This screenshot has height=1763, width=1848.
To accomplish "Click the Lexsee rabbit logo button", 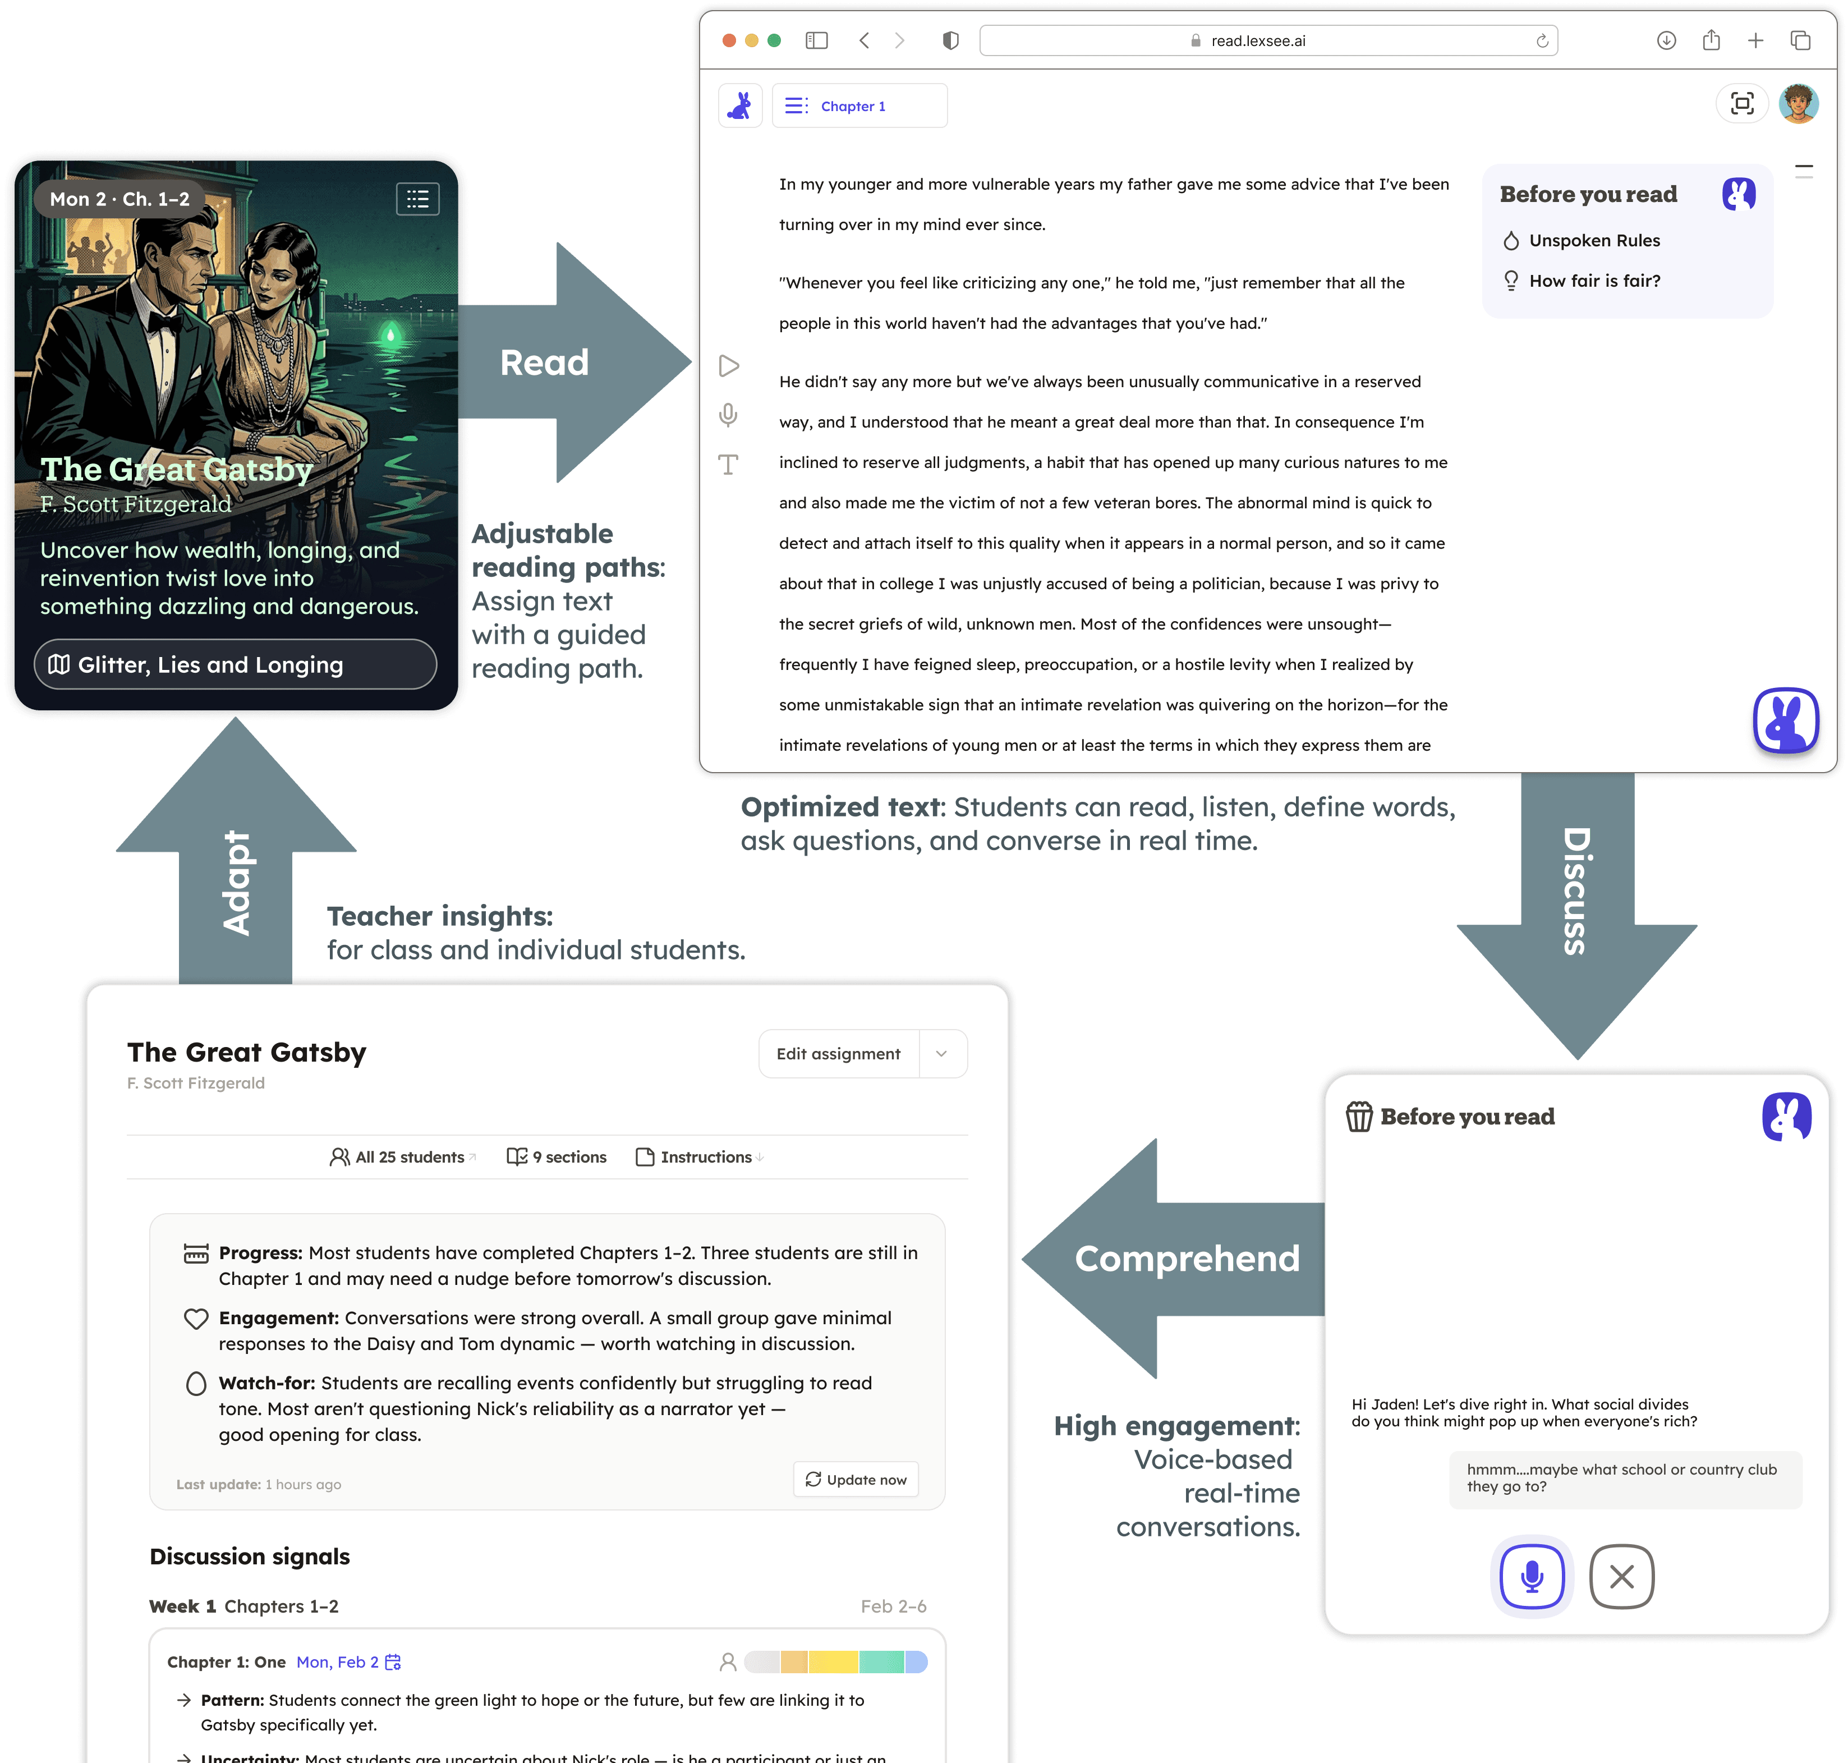I will [x=741, y=106].
